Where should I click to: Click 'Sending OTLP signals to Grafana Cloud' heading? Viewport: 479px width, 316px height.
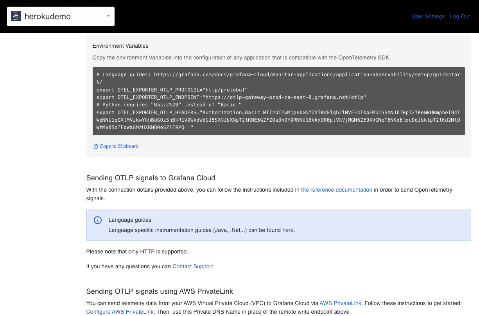pos(151,178)
